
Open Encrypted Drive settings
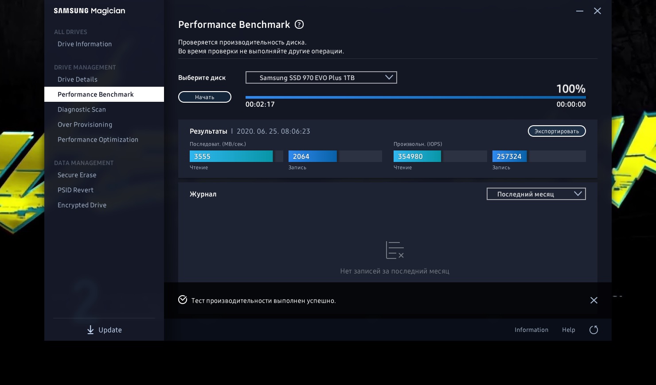coord(82,205)
